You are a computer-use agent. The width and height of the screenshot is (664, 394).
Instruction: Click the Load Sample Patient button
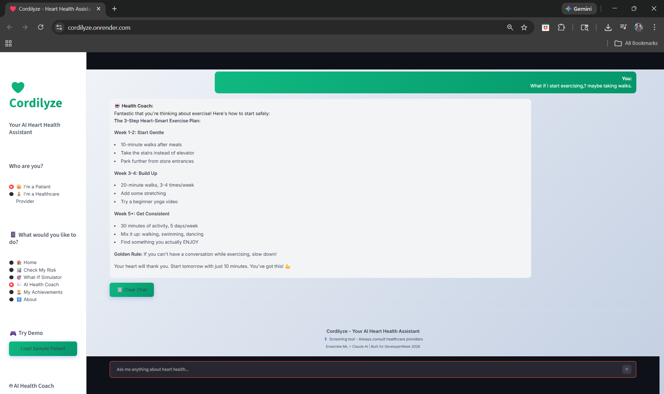click(43, 349)
